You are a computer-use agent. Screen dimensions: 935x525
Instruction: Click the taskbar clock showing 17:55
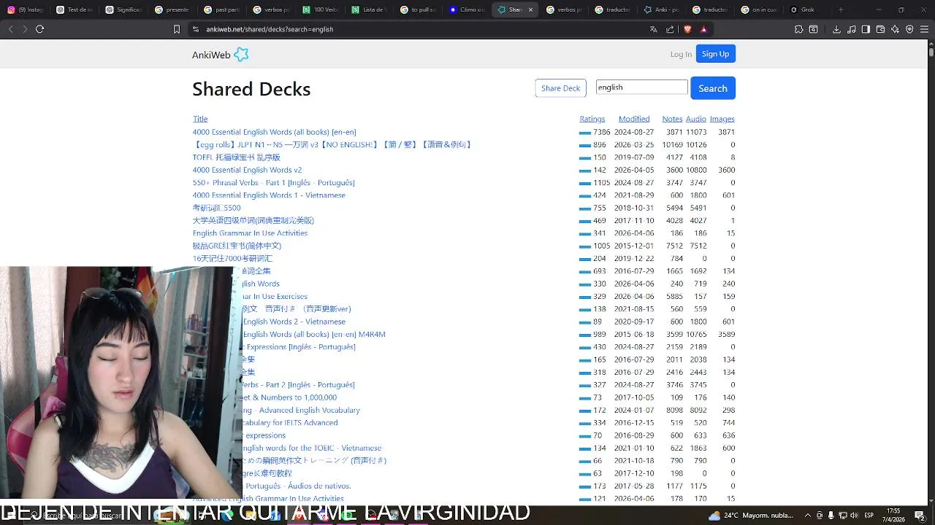(x=893, y=516)
